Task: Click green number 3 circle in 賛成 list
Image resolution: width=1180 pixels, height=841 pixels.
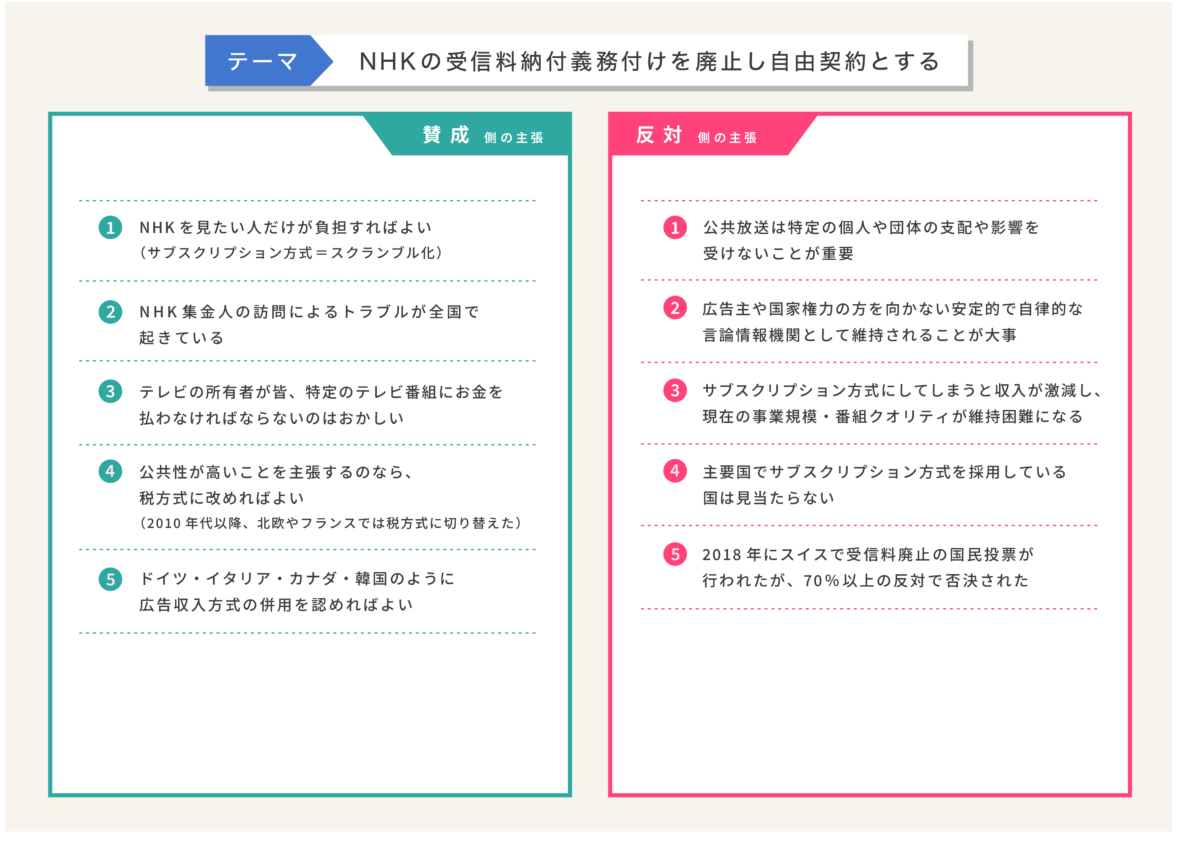Action: point(110,391)
